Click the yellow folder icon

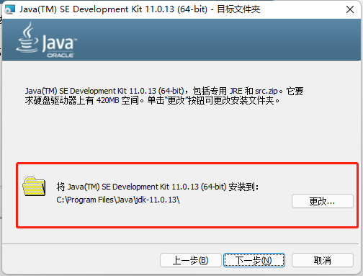(34, 187)
